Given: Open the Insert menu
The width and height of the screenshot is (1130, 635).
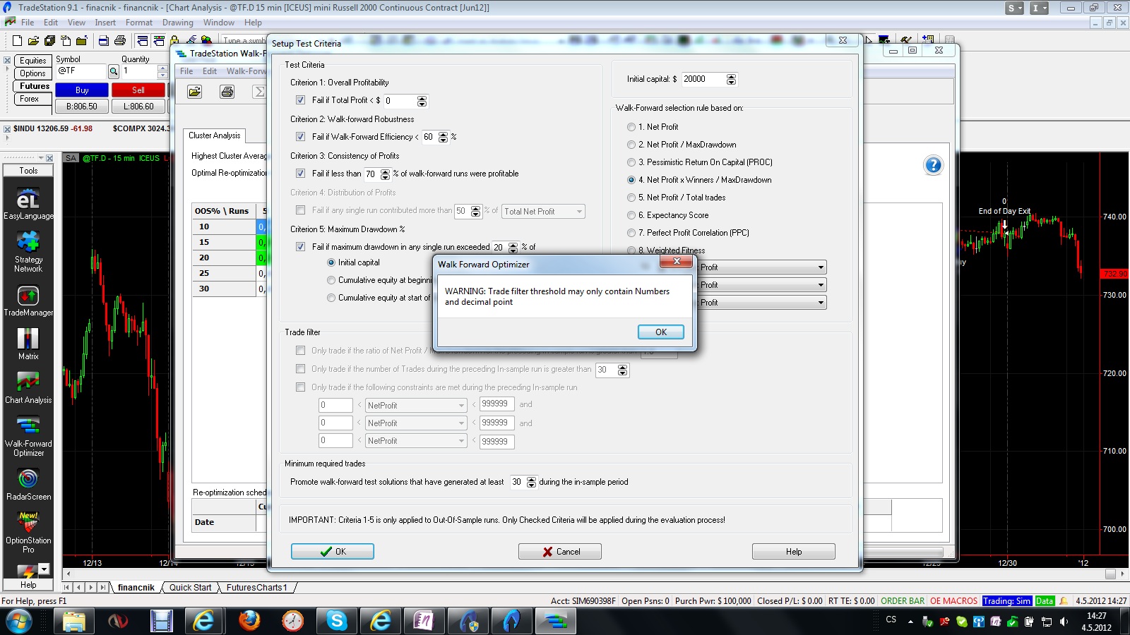Looking at the screenshot, I should click(105, 23).
